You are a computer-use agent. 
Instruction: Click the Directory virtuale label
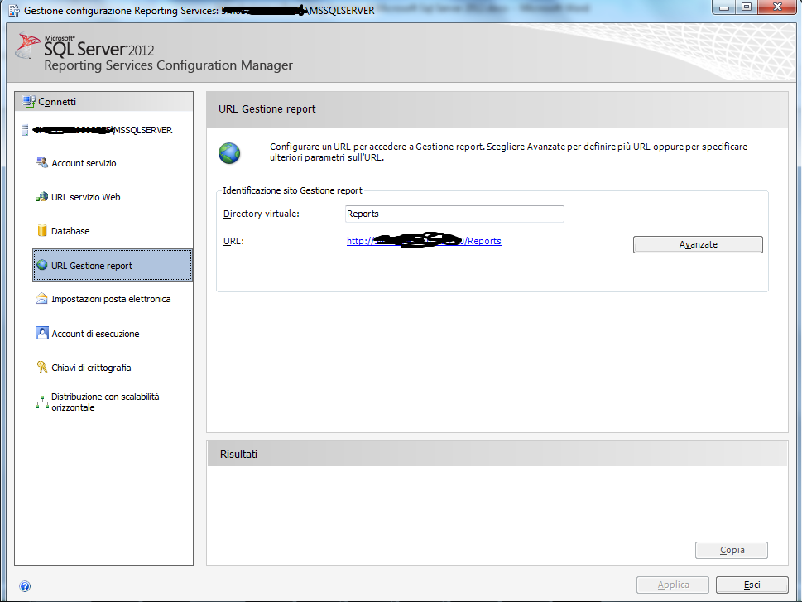[262, 214]
